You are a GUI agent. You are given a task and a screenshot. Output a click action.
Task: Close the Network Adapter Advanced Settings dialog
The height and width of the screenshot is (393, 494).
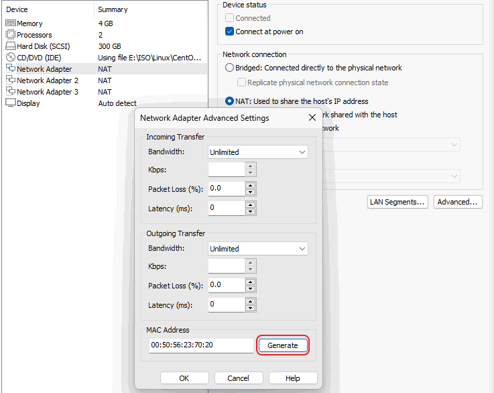(312, 118)
